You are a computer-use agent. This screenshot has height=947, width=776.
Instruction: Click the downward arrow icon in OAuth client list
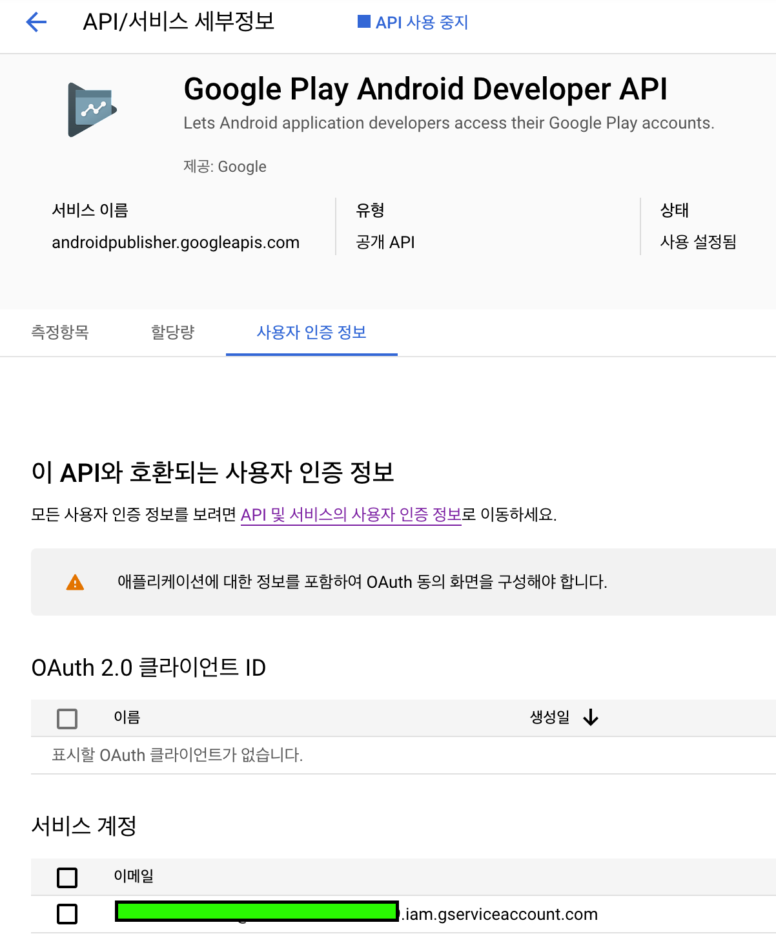[591, 718]
